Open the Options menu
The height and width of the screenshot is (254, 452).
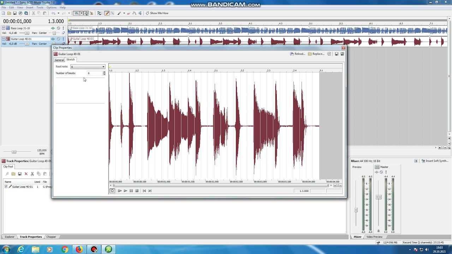(x=52, y=7)
